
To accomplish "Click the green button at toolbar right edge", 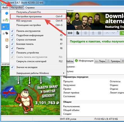I will coord(122,33).
